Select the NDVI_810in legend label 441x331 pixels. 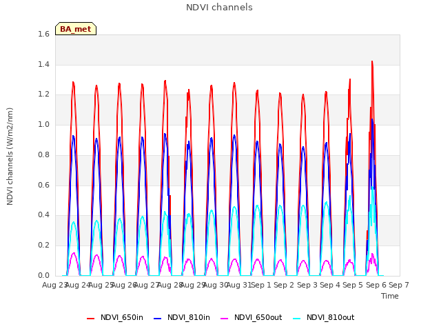188,317
